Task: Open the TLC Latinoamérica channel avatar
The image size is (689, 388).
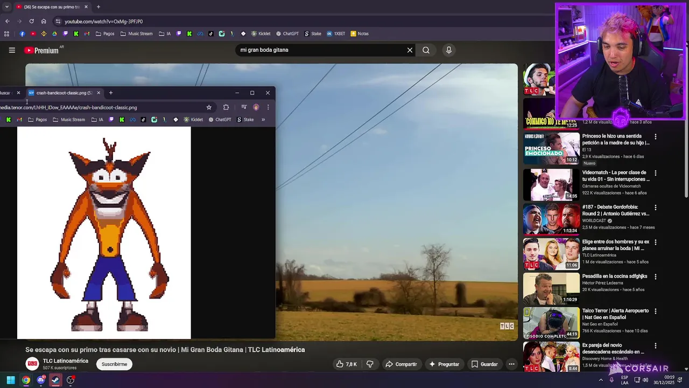Action: pyautogui.click(x=32, y=364)
